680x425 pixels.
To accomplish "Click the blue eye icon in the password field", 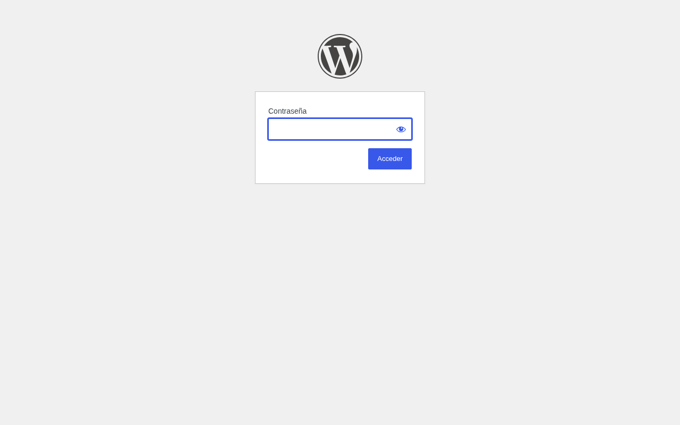I will [401, 129].
